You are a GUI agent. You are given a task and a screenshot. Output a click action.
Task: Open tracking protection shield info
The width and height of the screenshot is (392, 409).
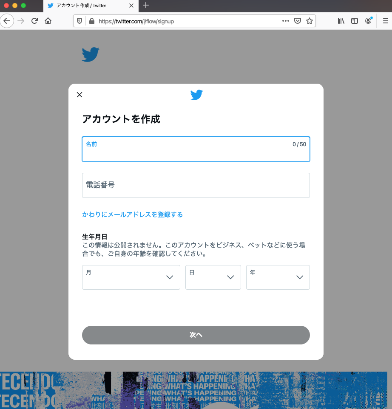click(80, 21)
